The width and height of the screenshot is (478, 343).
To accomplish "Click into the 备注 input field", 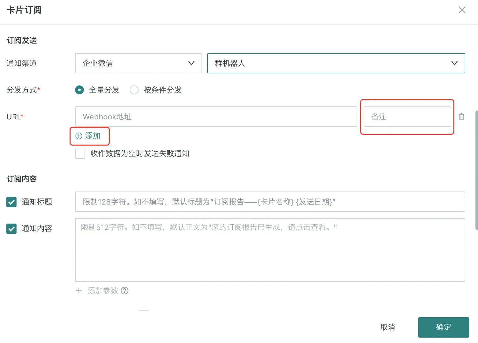I will [407, 117].
